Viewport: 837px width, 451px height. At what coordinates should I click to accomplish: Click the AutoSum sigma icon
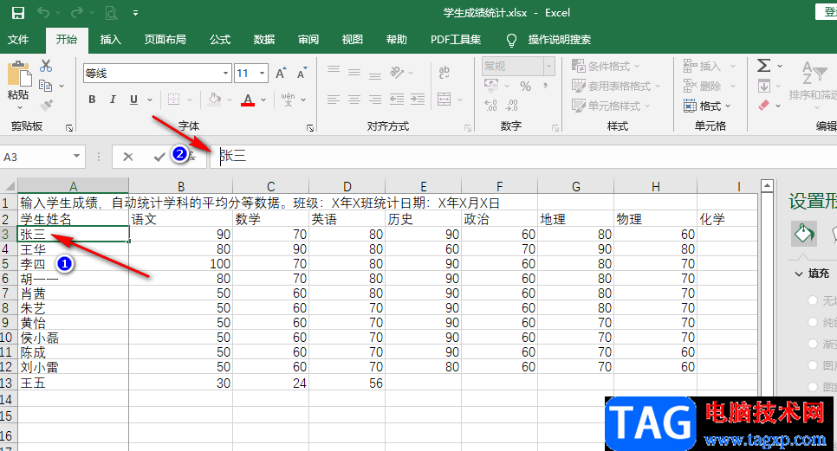click(764, 66)
